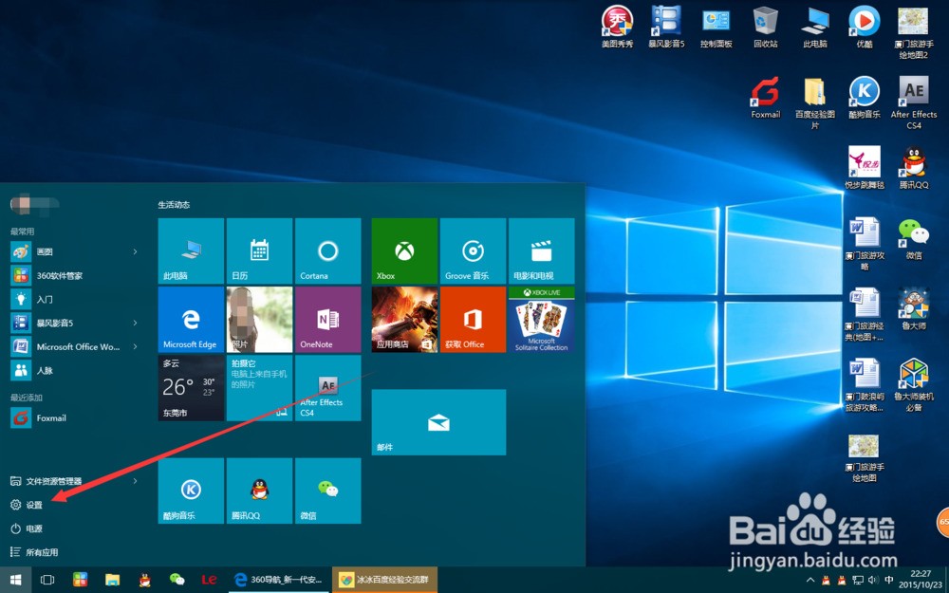This screenshot has height=593, width=949.
Task: Open the Calendar (日历) tile
Action: 259,251
